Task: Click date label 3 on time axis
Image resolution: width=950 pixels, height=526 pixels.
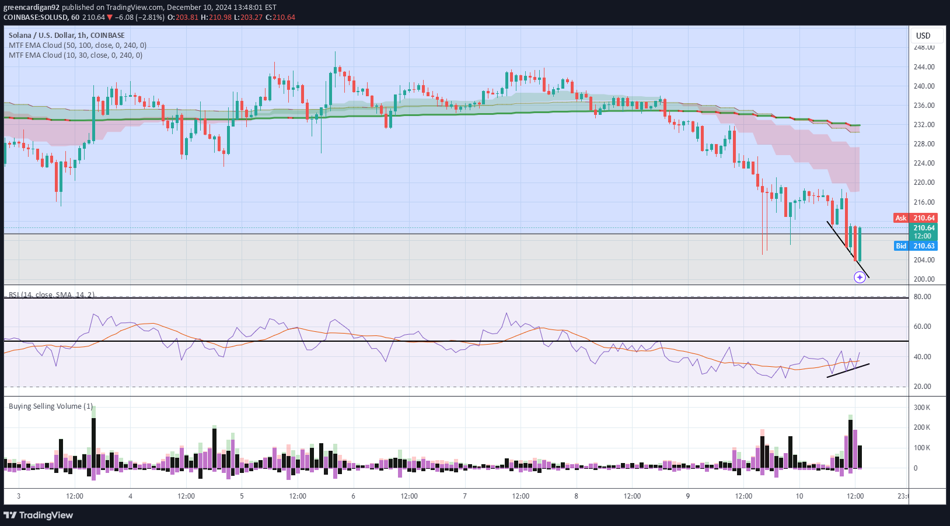Action: pos(19,496)
